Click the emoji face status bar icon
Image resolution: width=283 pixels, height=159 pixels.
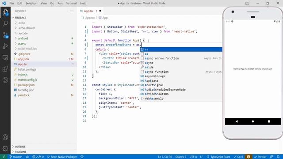click(249, 157)
